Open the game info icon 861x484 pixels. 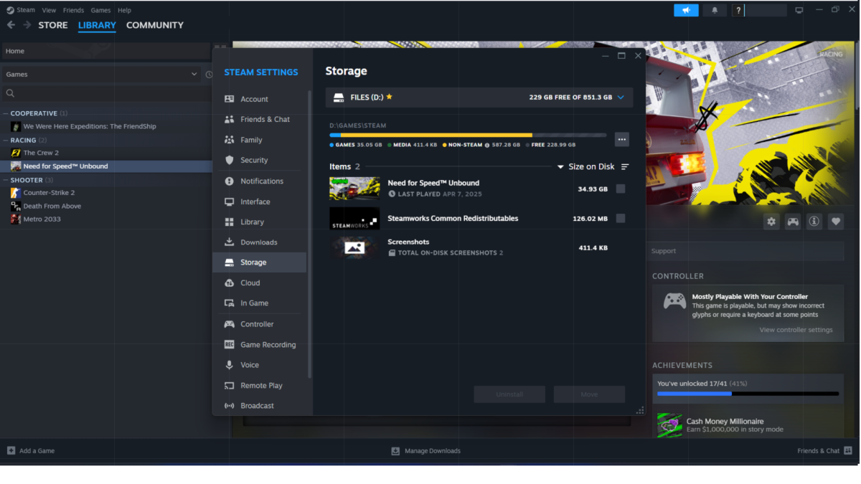click(x=814, y=222)
